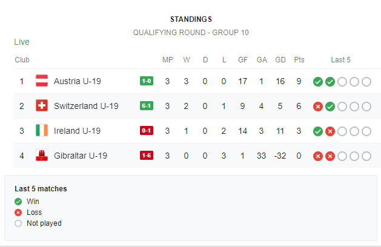The image size is (381, 247).
Task: Open Switzerland's live 6-1 score badge
Action: coord(147,106)
